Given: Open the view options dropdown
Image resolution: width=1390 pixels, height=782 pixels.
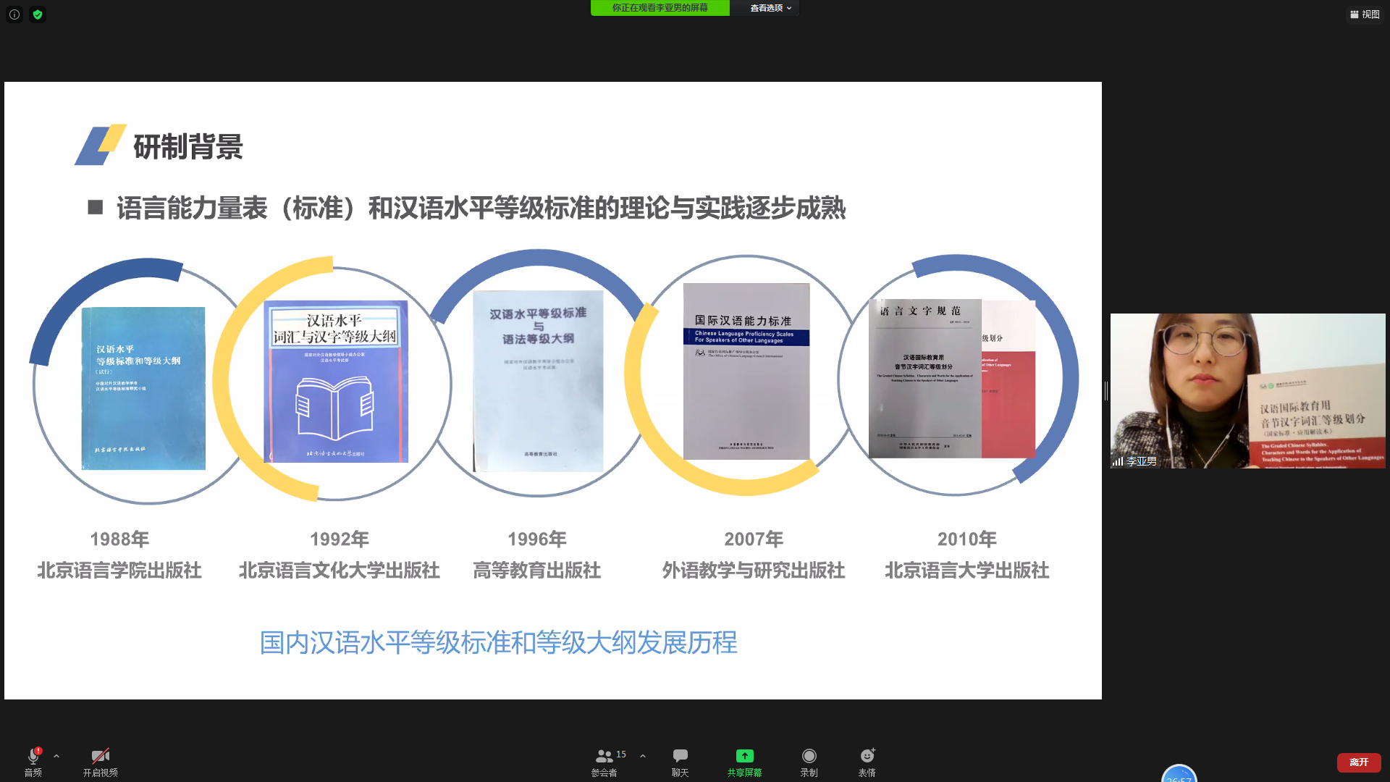Looking at the screenshot, I should [770, 8].
